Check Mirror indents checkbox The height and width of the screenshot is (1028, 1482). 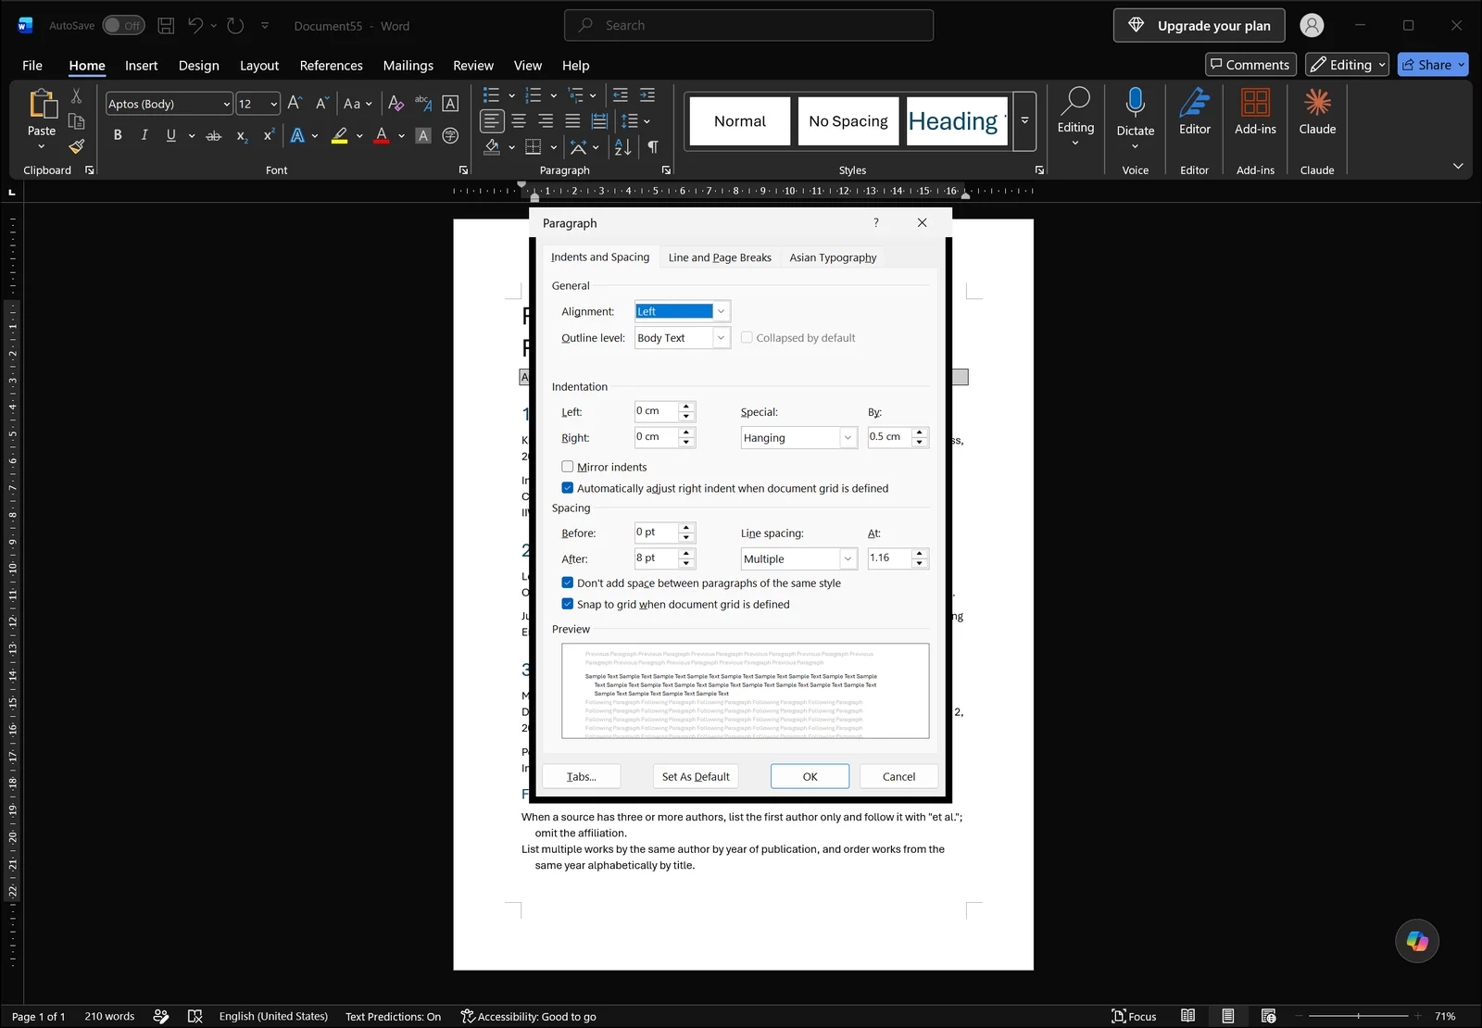click(x=568, y=467)
